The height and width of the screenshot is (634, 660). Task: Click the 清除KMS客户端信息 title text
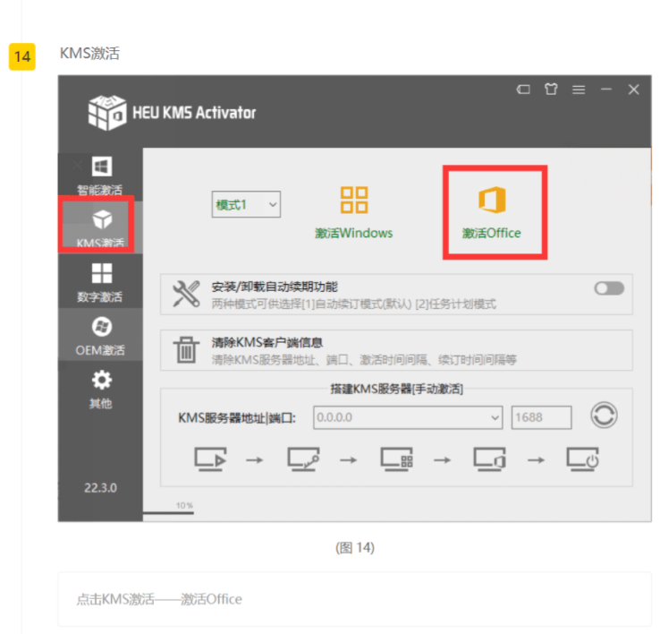[x=267, y=342]
